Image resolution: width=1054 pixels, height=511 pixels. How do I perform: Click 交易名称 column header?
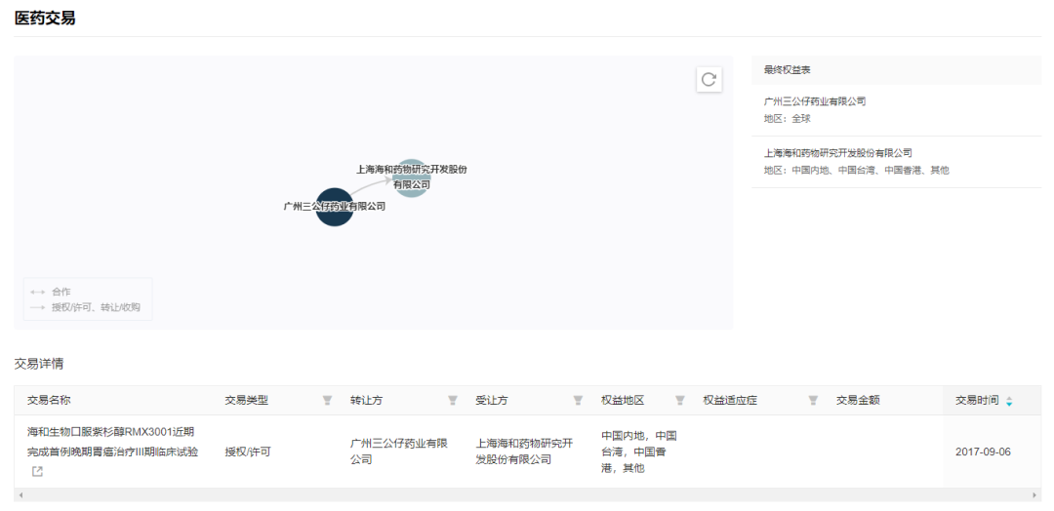click(49, 400)
